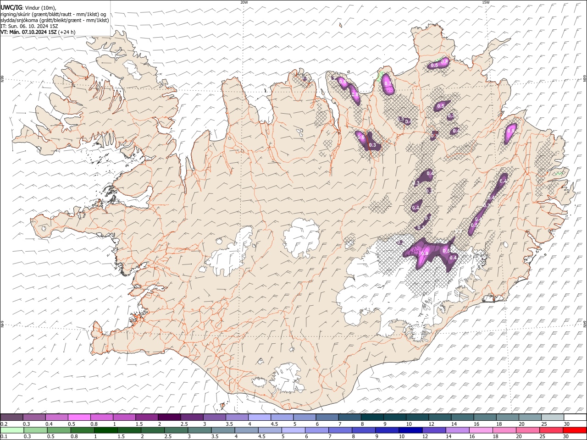
Task: Pick the rain scale swatch between 20 and 25
Action: click(x=528, y=430)
